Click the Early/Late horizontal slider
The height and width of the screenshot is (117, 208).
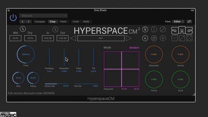pos(57,84)
